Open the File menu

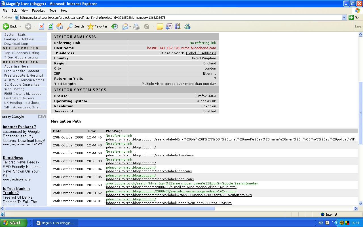[x=5, y=10]
